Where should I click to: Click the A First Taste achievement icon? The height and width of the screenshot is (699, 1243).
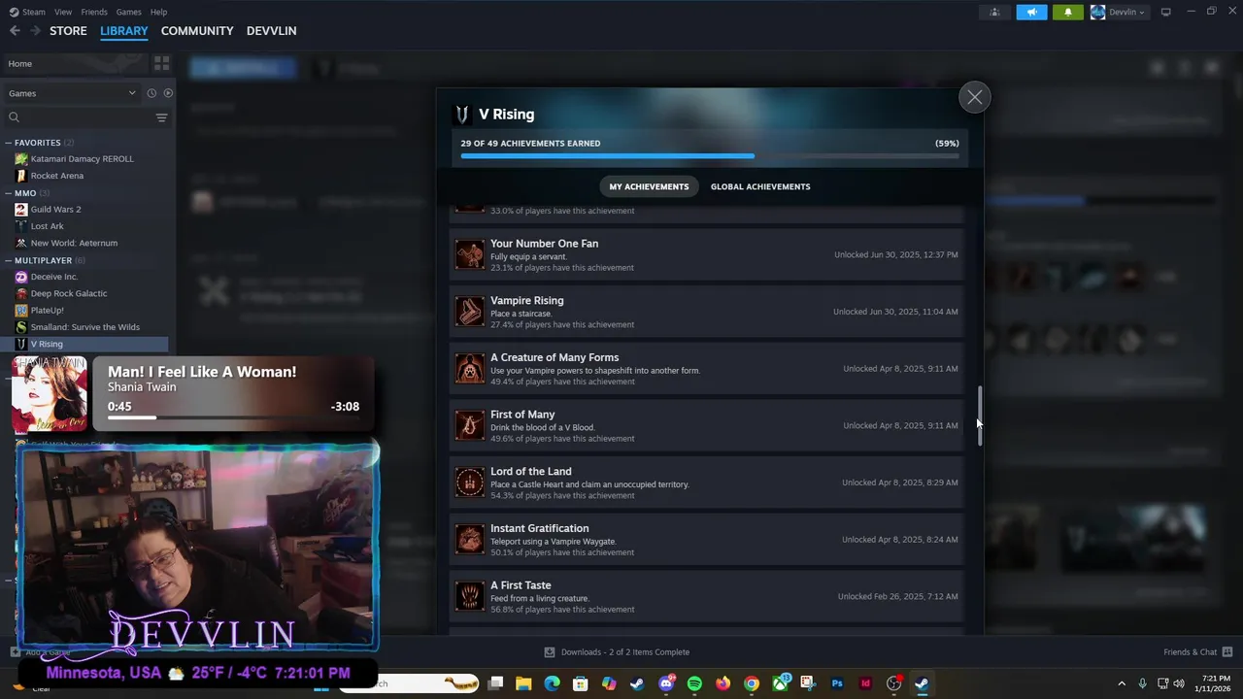tap(470, 596)
